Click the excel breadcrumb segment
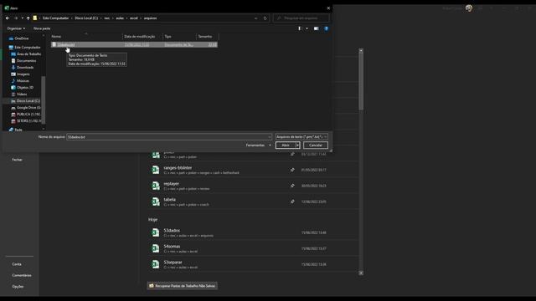Image resolution: width=536 pixels, height=301 pixels. click(134, 18)
